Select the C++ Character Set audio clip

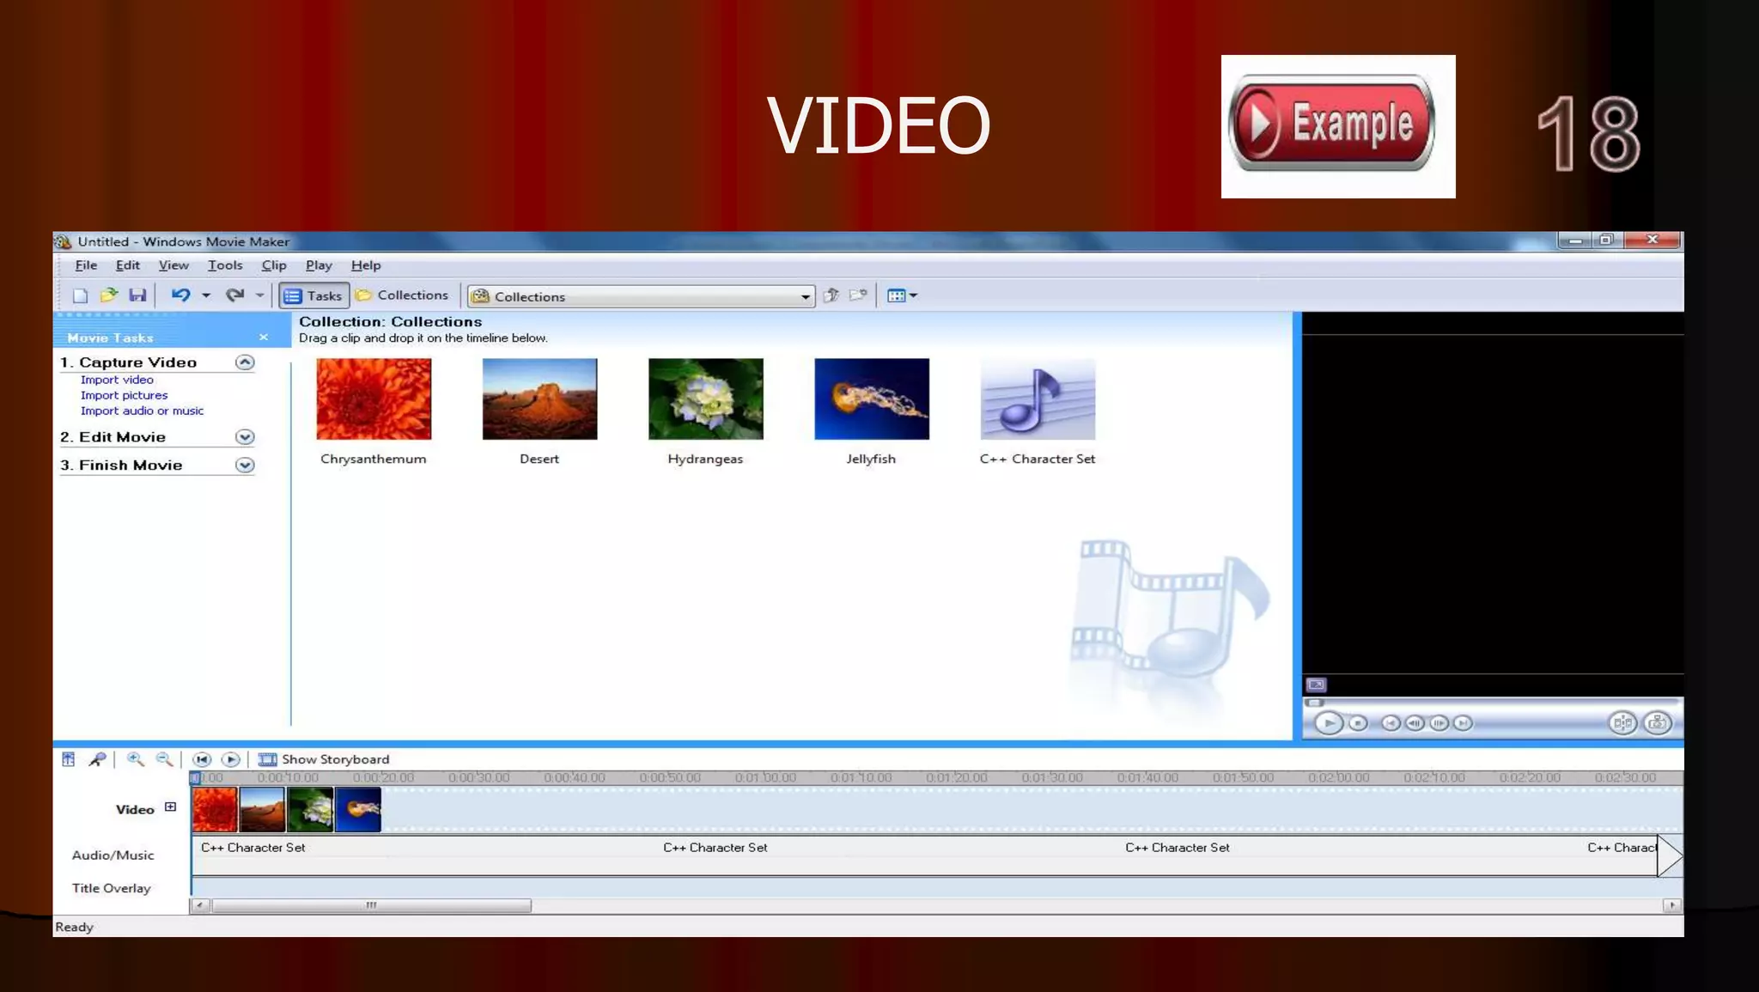point(1038,399)
